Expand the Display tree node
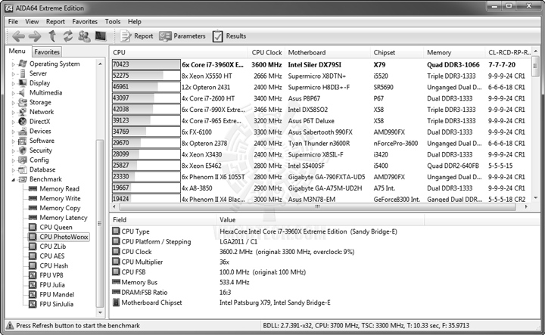The image size is (545, 335). [x=14, y=83]
